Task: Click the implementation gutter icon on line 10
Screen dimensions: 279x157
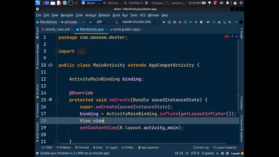Action: [51, 65]
